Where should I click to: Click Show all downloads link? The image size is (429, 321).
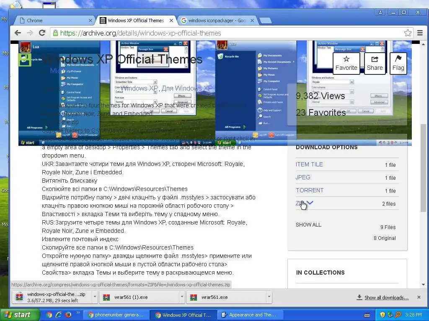(386, 298)
